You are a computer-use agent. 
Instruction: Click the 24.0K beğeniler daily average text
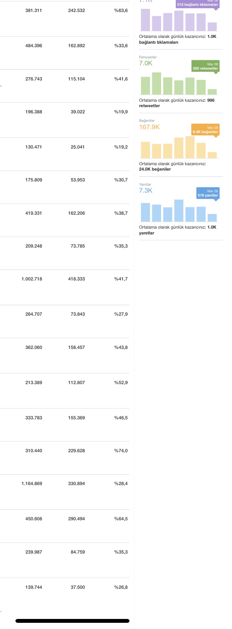pos(155,169)
